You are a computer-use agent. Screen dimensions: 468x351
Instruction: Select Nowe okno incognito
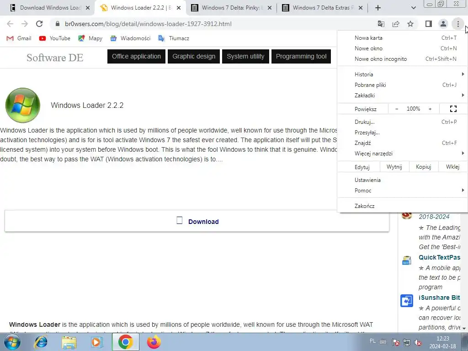click(402, 59)
